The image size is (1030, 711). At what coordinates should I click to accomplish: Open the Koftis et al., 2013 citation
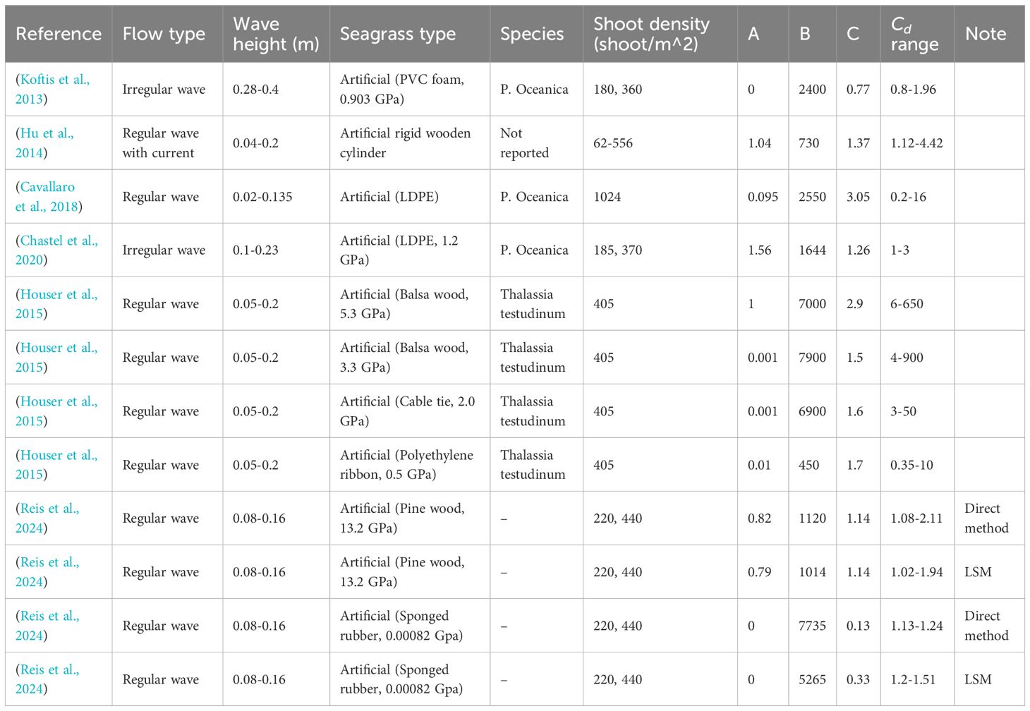(x=54, y=80)
